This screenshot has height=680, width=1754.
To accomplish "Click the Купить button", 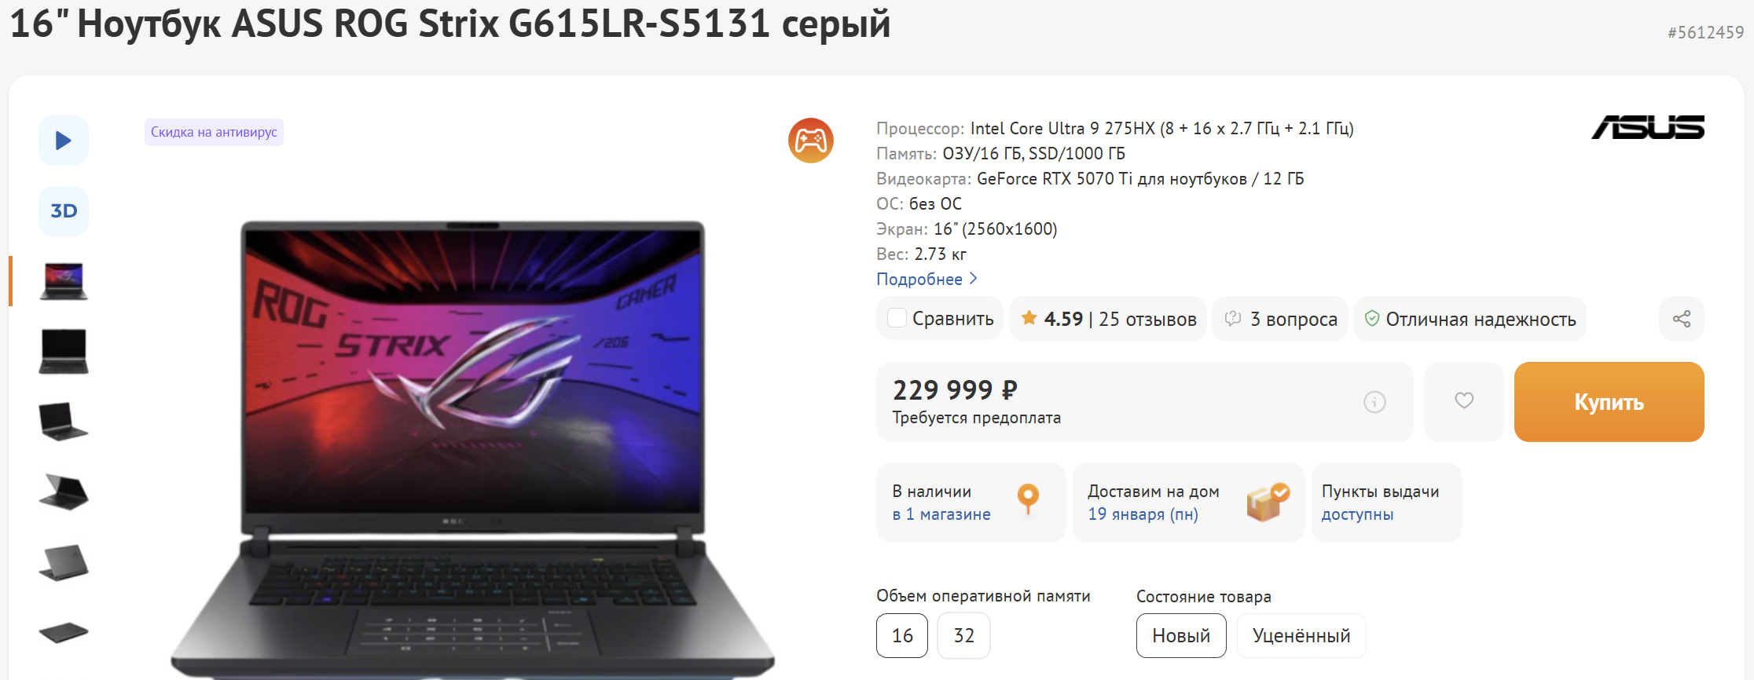I will pos(1609,401).
